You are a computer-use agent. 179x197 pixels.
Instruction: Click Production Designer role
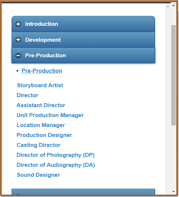point(44,135)
